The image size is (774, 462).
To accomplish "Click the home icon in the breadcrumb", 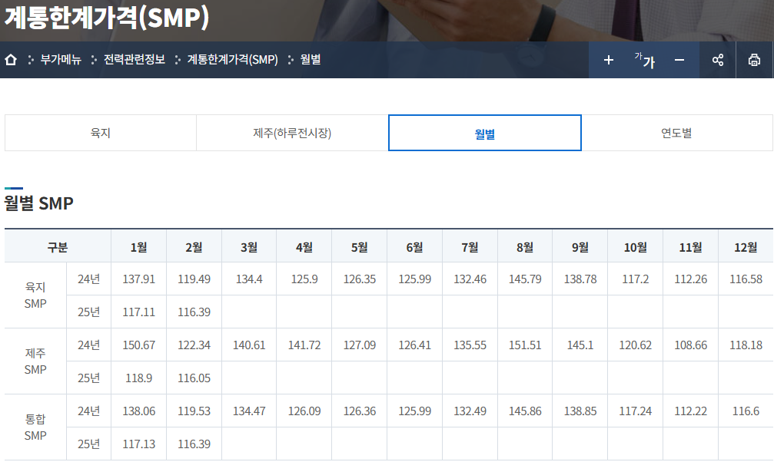I will coord(11,60).
